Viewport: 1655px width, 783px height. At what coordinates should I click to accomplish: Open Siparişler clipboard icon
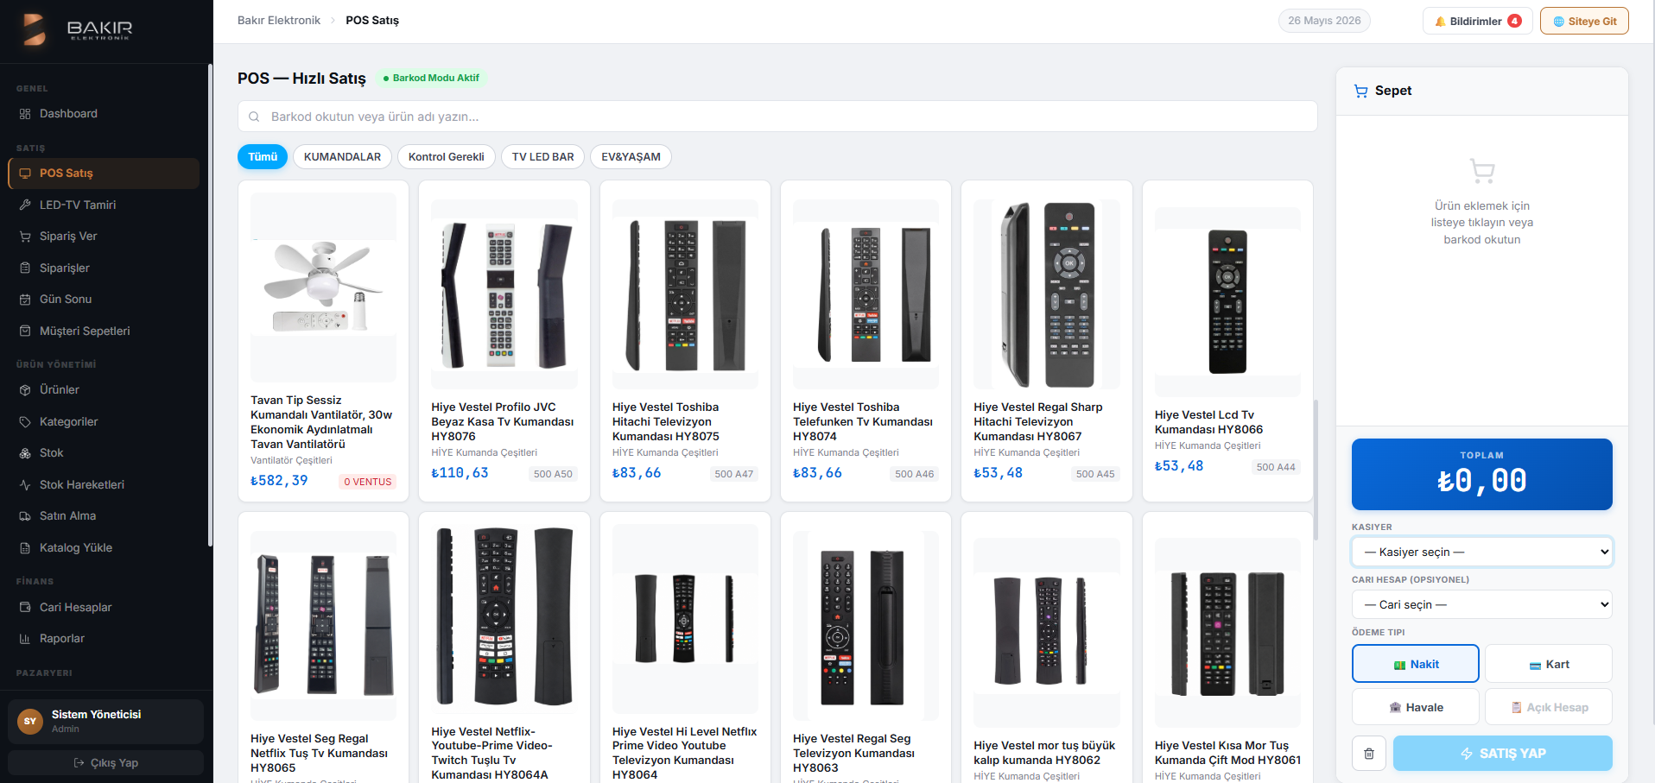click(x=25, y=268)
